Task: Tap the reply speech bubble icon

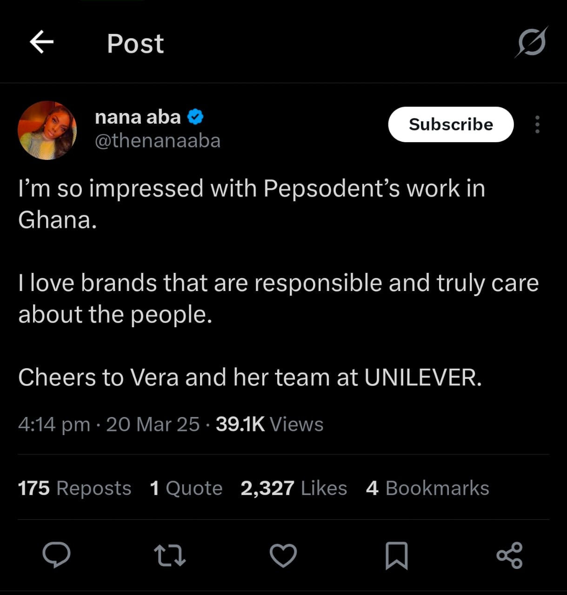Action: (x=56, y=555)
